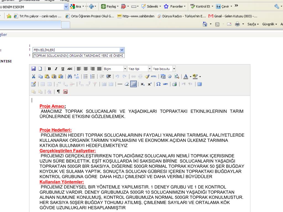Apply subscript formatting
The width and height of the screenshot is (283, 212).
point(143,84)
